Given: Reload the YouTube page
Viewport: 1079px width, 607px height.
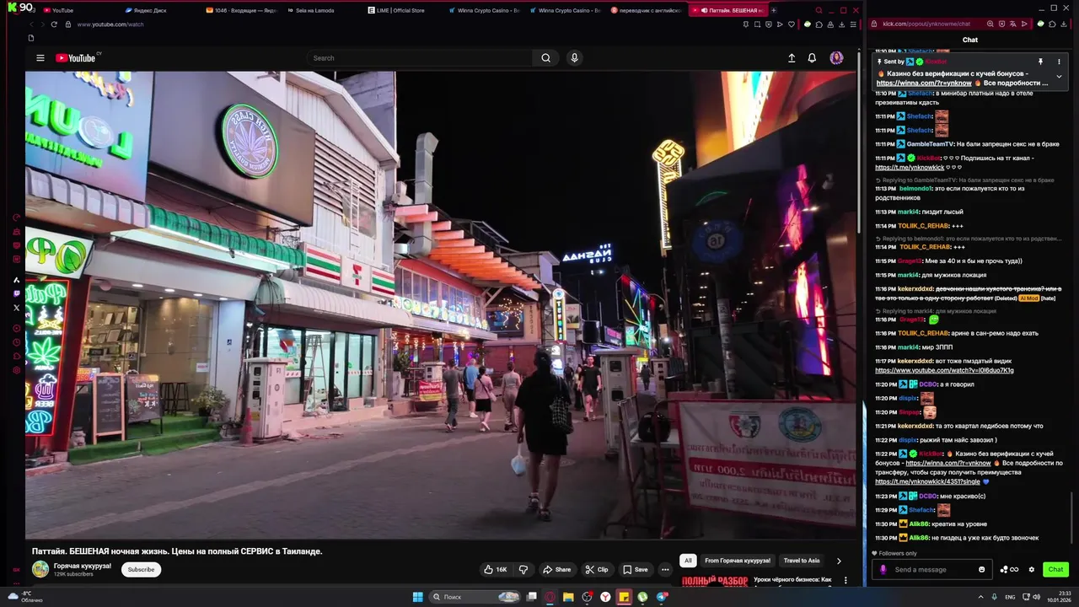Looking at the screenshot, I should [54, 24].
